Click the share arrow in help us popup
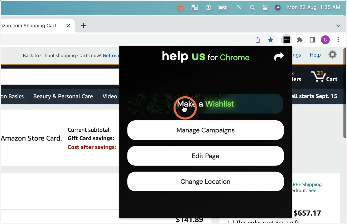 (279, 57)
